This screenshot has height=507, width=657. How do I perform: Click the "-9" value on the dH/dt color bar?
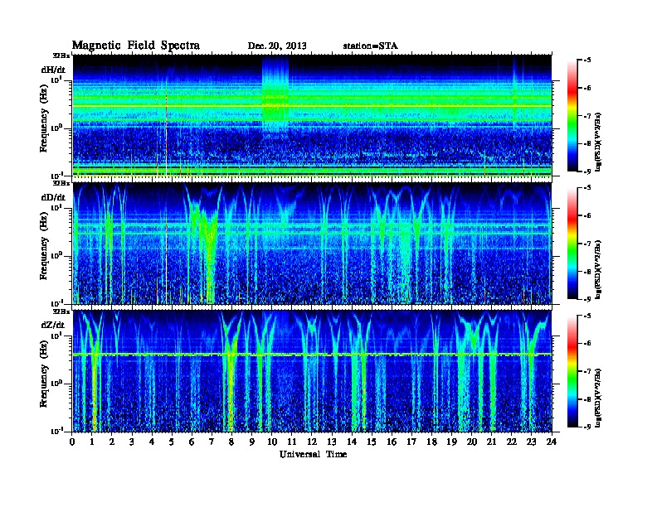pyautogui.click(x=586, y=171)
